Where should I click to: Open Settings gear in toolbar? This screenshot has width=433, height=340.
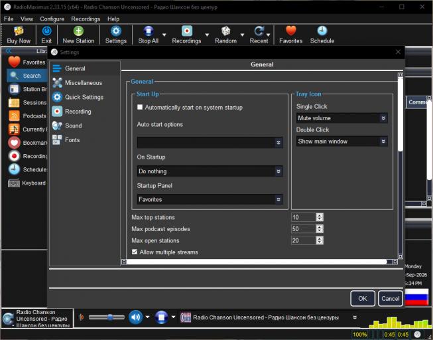(x=115, y=35)
